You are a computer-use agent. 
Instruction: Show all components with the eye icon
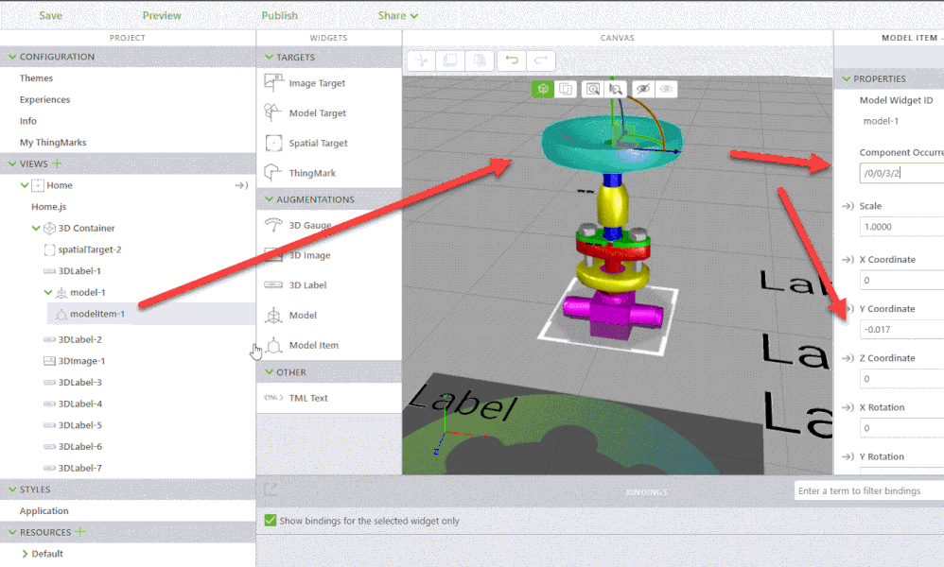(666, 89)
